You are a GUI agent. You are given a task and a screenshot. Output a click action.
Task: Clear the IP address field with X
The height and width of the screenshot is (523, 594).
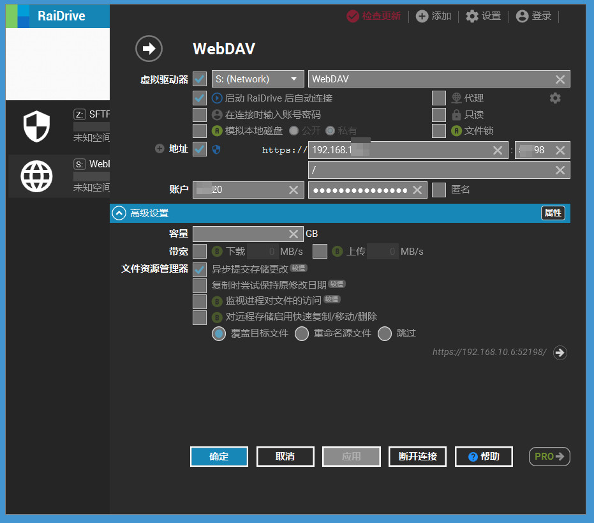498,151
